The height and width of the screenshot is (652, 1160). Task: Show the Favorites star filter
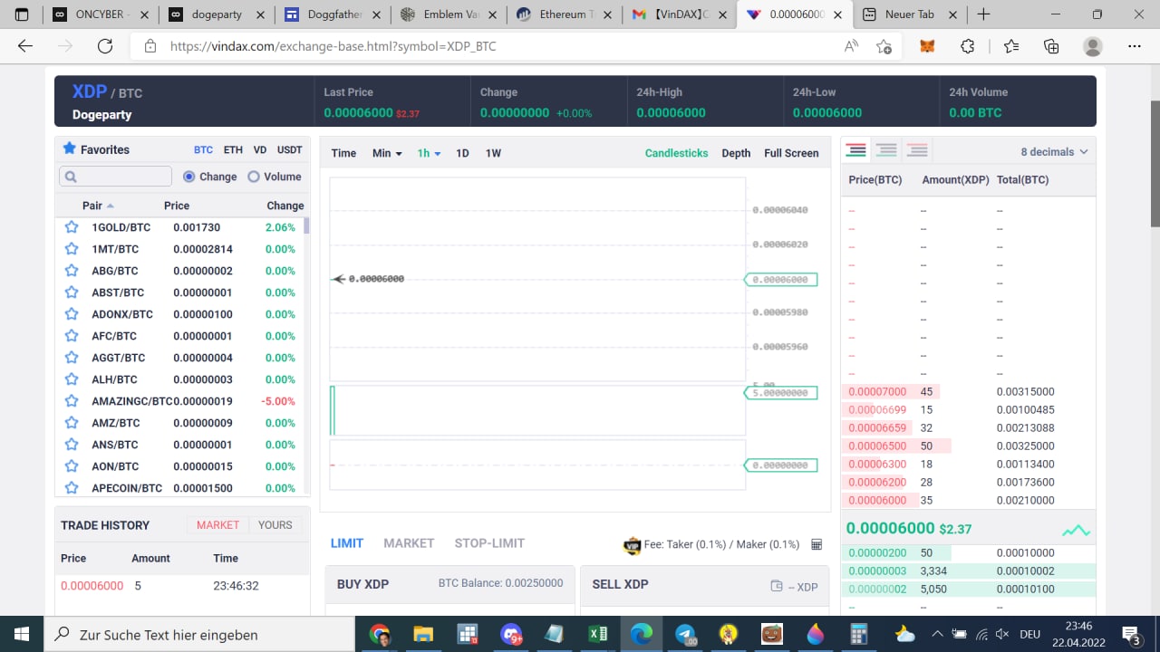69,149
